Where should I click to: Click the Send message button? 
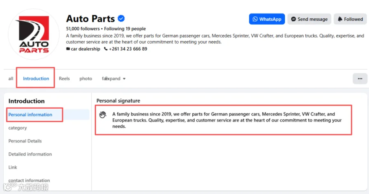309,19
